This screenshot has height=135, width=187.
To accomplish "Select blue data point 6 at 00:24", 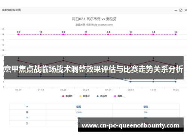I will [18, 76].
